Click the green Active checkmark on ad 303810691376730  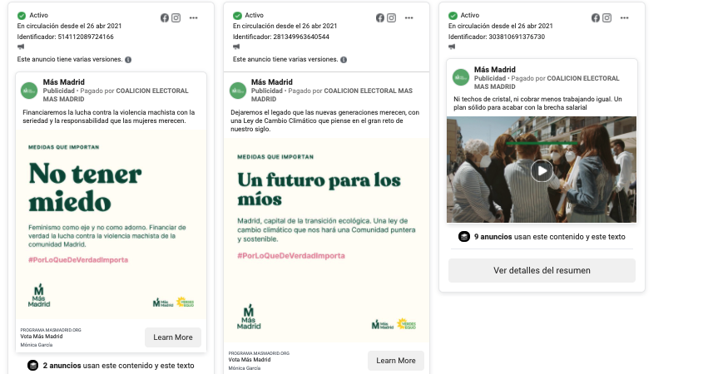tap(453, 16)
